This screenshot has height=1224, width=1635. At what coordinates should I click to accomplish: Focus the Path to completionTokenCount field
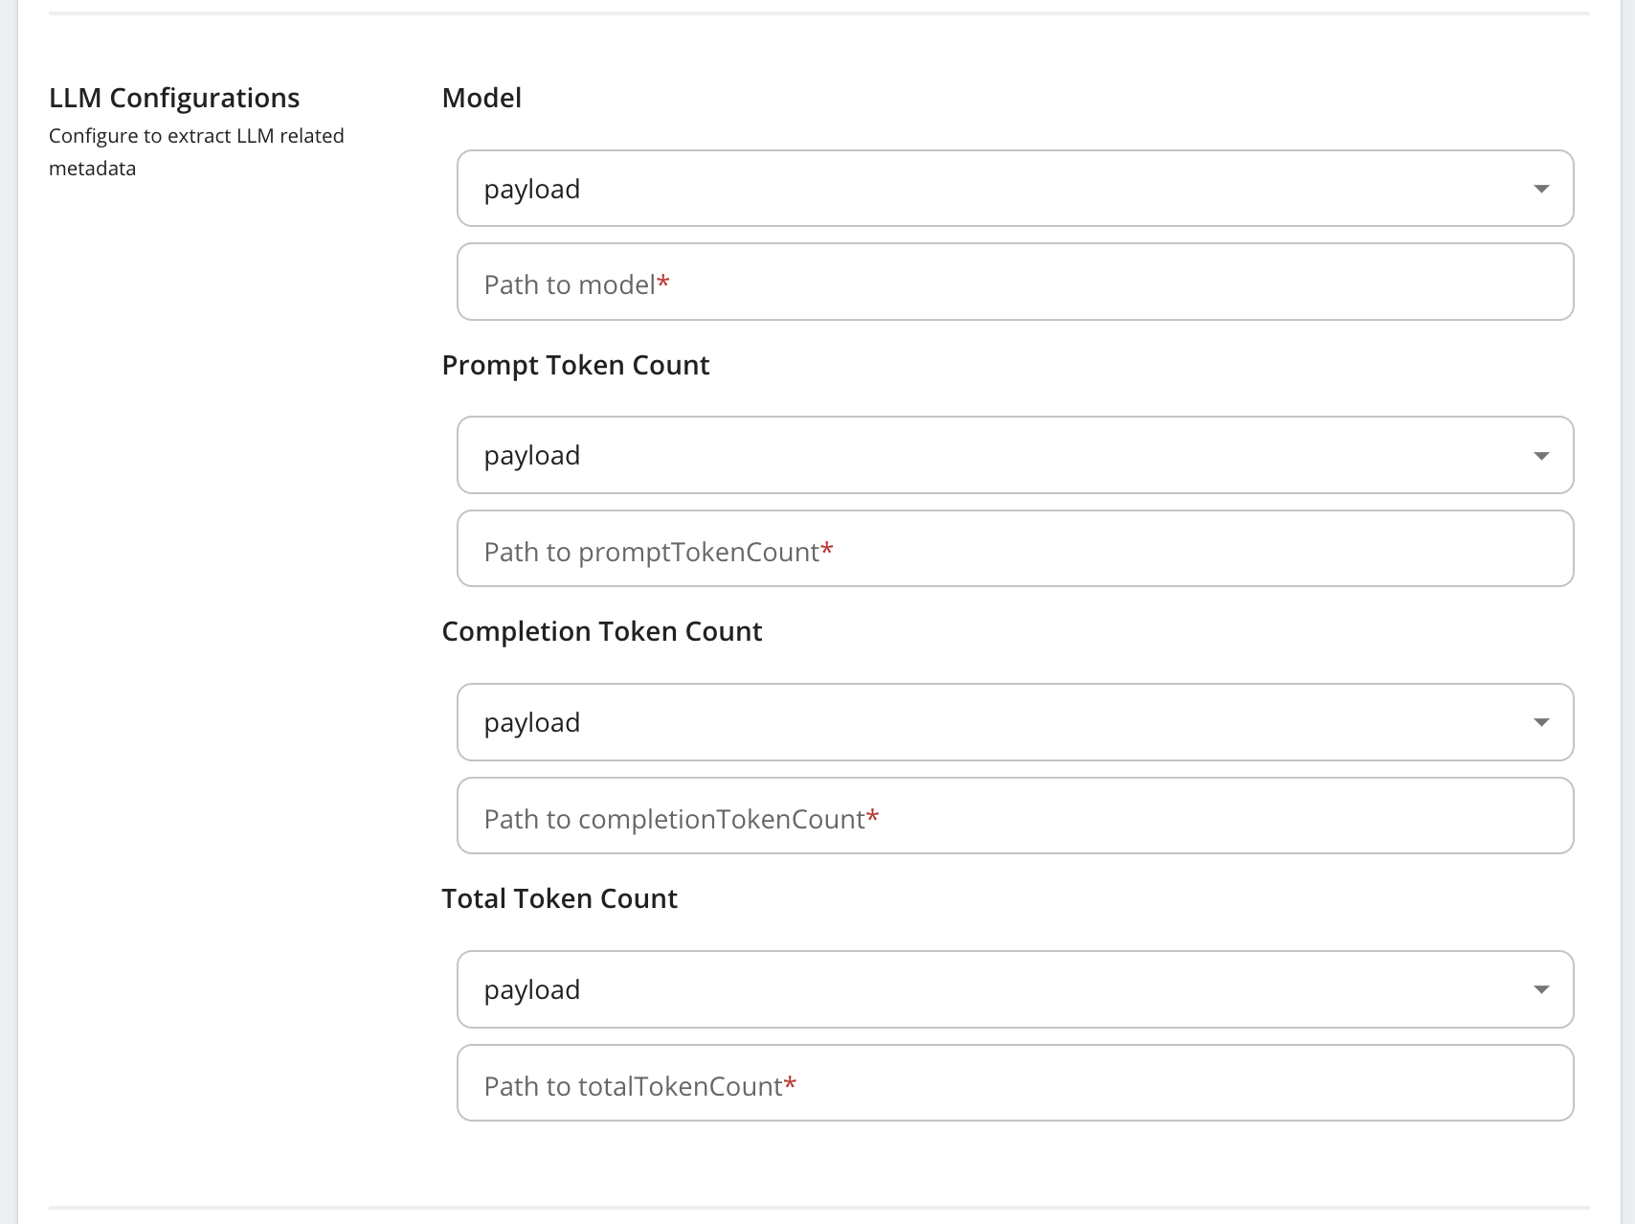tap(1016, 816)
